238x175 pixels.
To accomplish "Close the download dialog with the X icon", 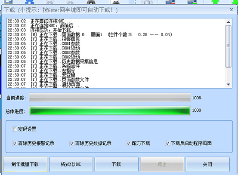I will coord(231,10).
